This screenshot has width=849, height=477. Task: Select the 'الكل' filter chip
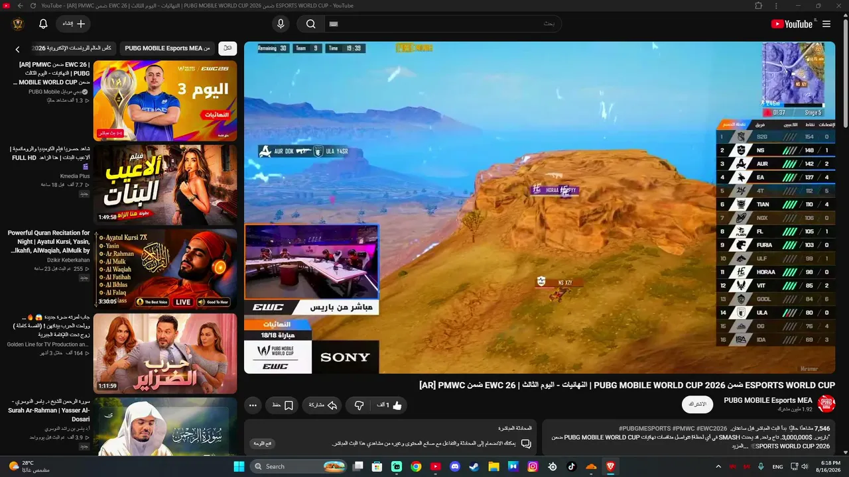coord(228,48)
